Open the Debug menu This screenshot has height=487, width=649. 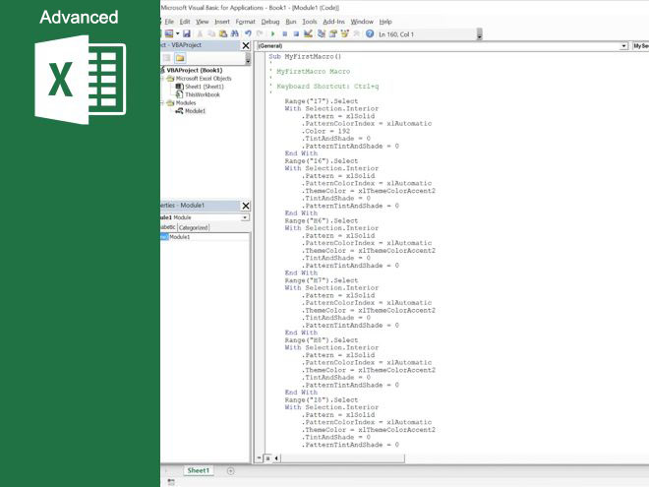pos(270,21)
